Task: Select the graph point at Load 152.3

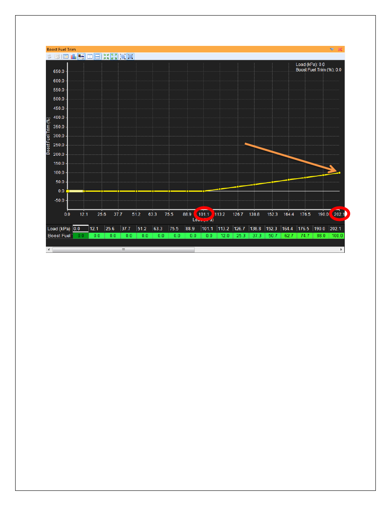Action: 272,182
